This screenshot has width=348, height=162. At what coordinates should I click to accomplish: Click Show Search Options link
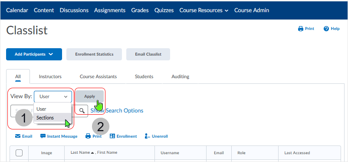117,111
